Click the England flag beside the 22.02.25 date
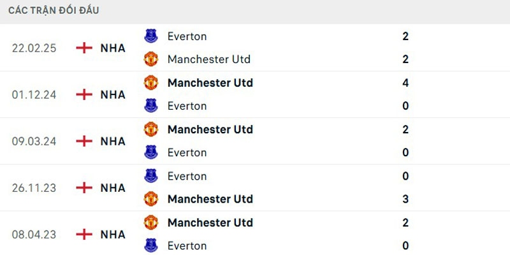Viewport: 510px width, 255px height. [84, 48]
